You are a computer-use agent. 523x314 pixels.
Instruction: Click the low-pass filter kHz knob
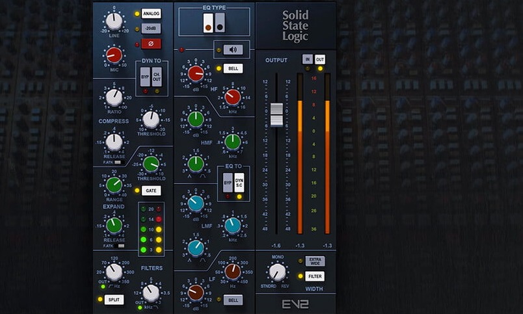[151, 293]
